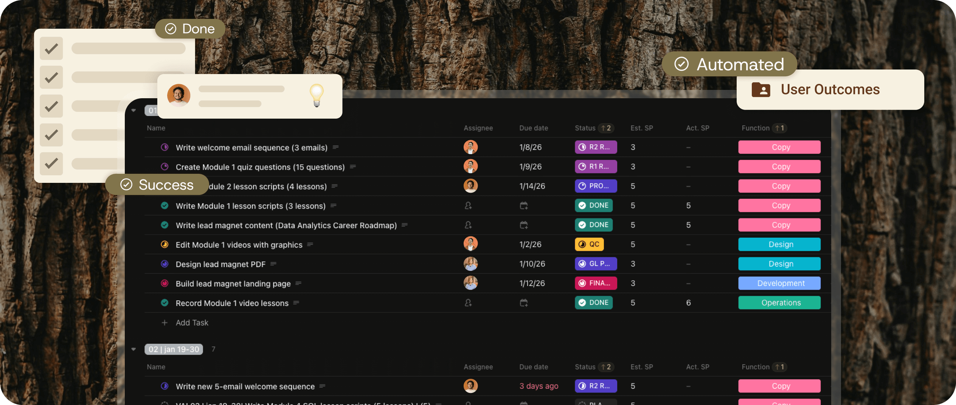
Task: Click green done circle of Record Module 1 video lessons
Action: [x=165, y=303]
